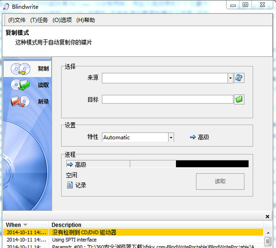Open the (T)任务 menu
The width and height of the screenshot is (276, 248).
(x=39, y=20)
